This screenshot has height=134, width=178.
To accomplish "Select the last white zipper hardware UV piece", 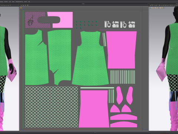I will point(132,25).
